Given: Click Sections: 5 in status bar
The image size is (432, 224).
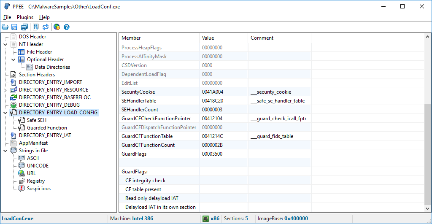Looking at the screenshot, I should click(x=236, y=219).
